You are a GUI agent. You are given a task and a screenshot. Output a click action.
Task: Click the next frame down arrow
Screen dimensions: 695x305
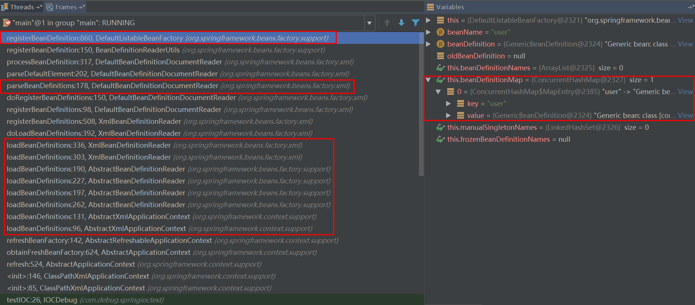(x=401, y=23)
